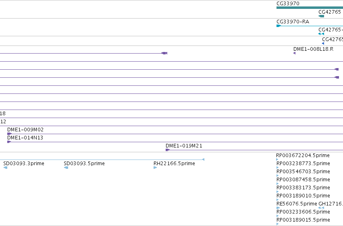Click the RP003672204.5prime label

click(303, 156)
